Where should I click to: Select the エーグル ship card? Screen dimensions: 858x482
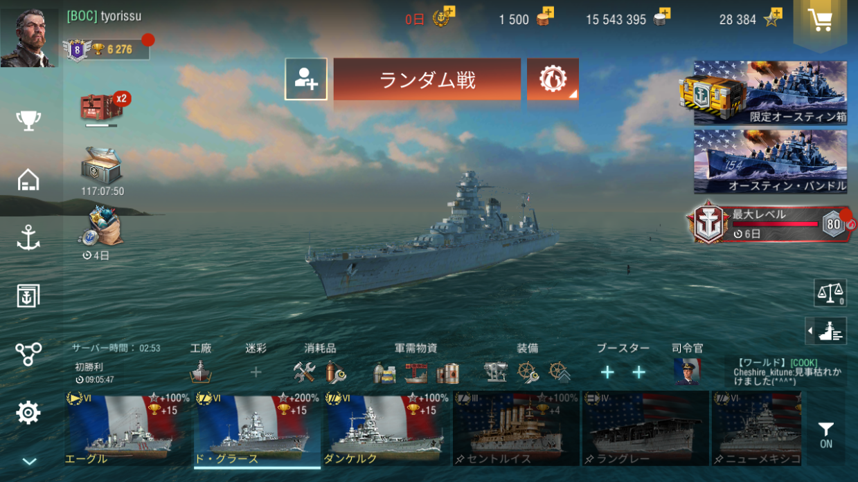tap(128, 428)
